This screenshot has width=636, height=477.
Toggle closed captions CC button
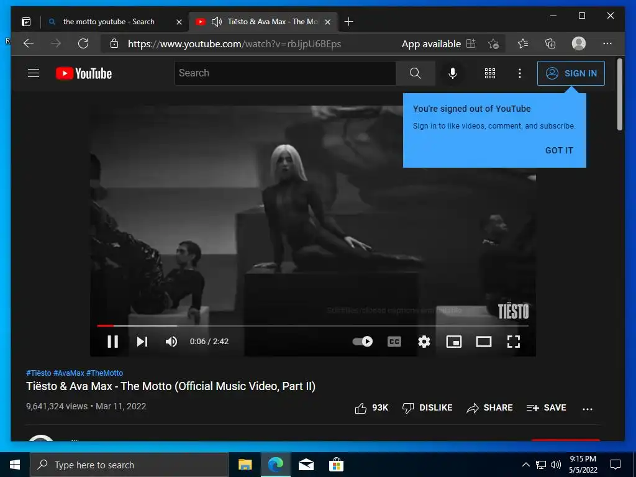[x=394, y=342]
